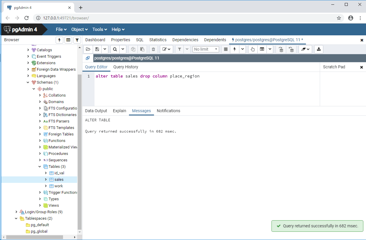Image resolution: width=366 pixels, height=240 pixels.
Task: Click the Paste icon in query toolbar
Action: (x=142, y=49)
